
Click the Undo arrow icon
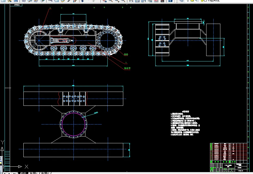pos(83,1)
